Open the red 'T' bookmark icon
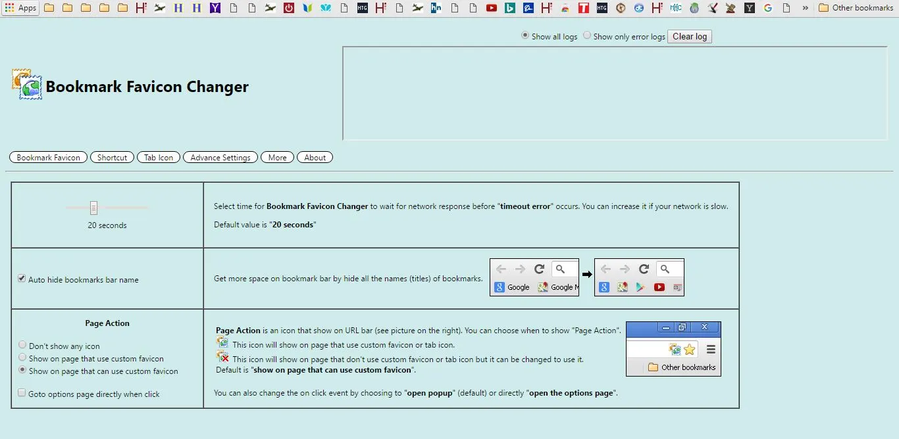This screenshot has width=899, height=439. [x=583, y=8]
